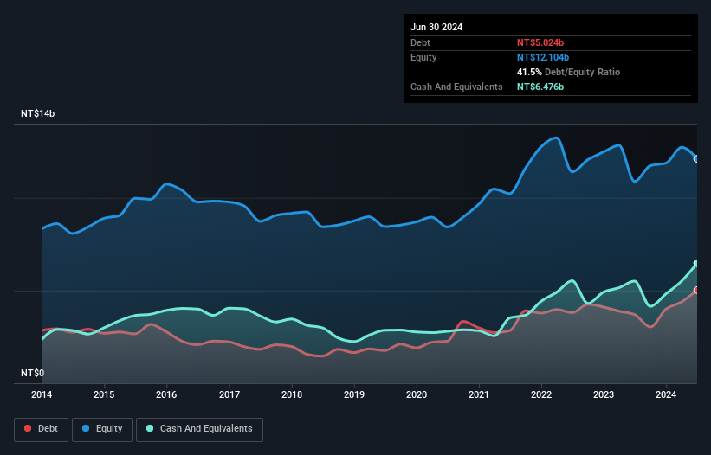The width and height of the screenshot is (711, 455).
Task: Select the teal Cash endpoint marker
Action: pos(696,263)
